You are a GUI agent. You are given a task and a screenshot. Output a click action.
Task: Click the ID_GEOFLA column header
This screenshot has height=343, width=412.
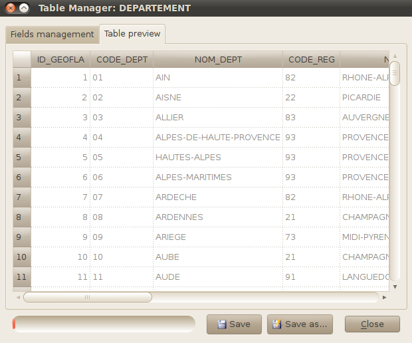click(60, 59)
